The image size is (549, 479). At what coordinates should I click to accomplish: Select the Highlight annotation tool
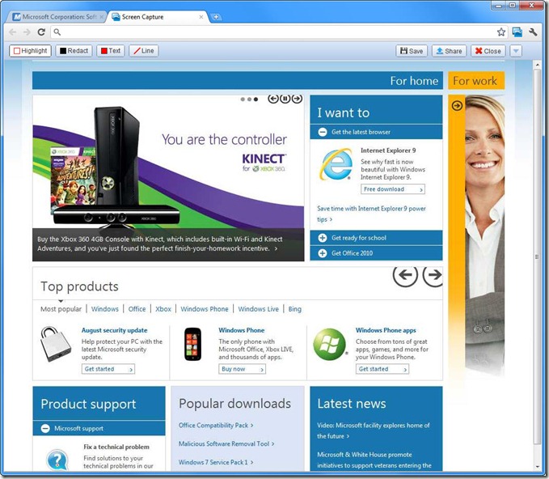point(30,51)
